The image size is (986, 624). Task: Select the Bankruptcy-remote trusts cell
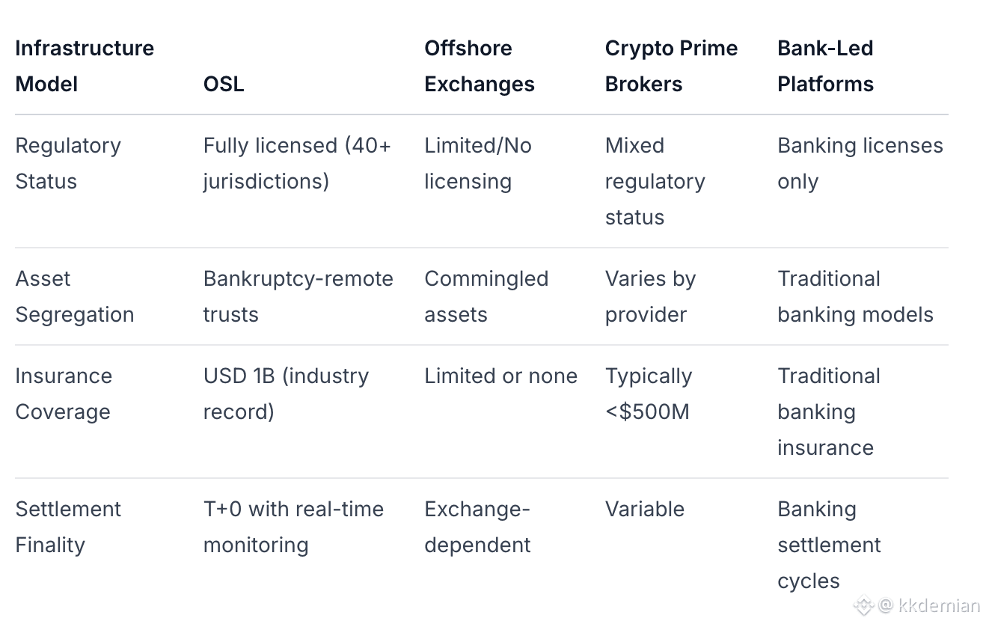pos(298,296)
